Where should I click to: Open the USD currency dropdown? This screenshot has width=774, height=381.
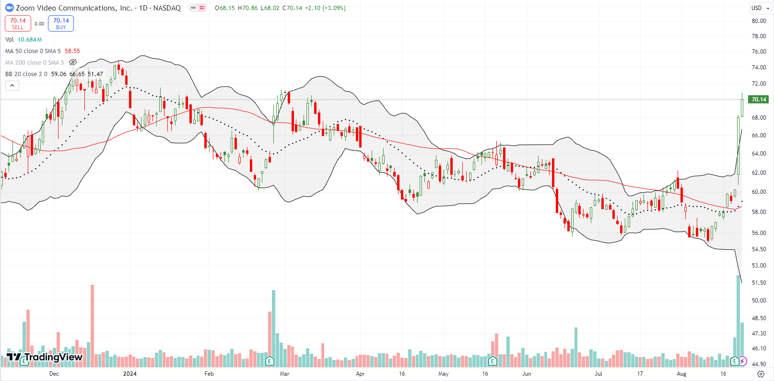point(761,8)
